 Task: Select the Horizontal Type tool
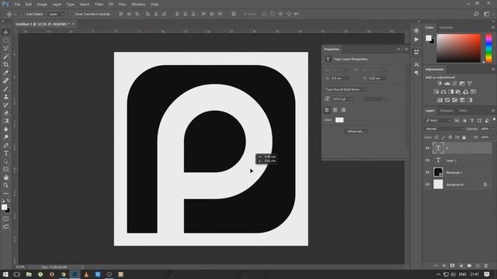point(5,153)
